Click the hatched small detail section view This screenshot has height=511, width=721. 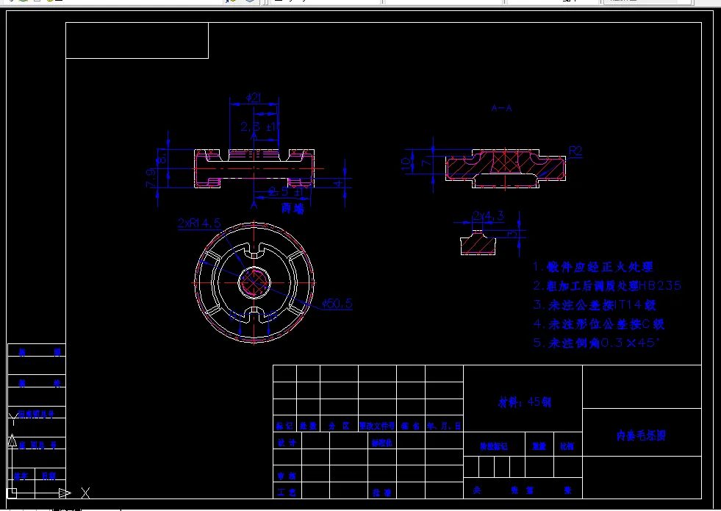(x=478, y=244)
